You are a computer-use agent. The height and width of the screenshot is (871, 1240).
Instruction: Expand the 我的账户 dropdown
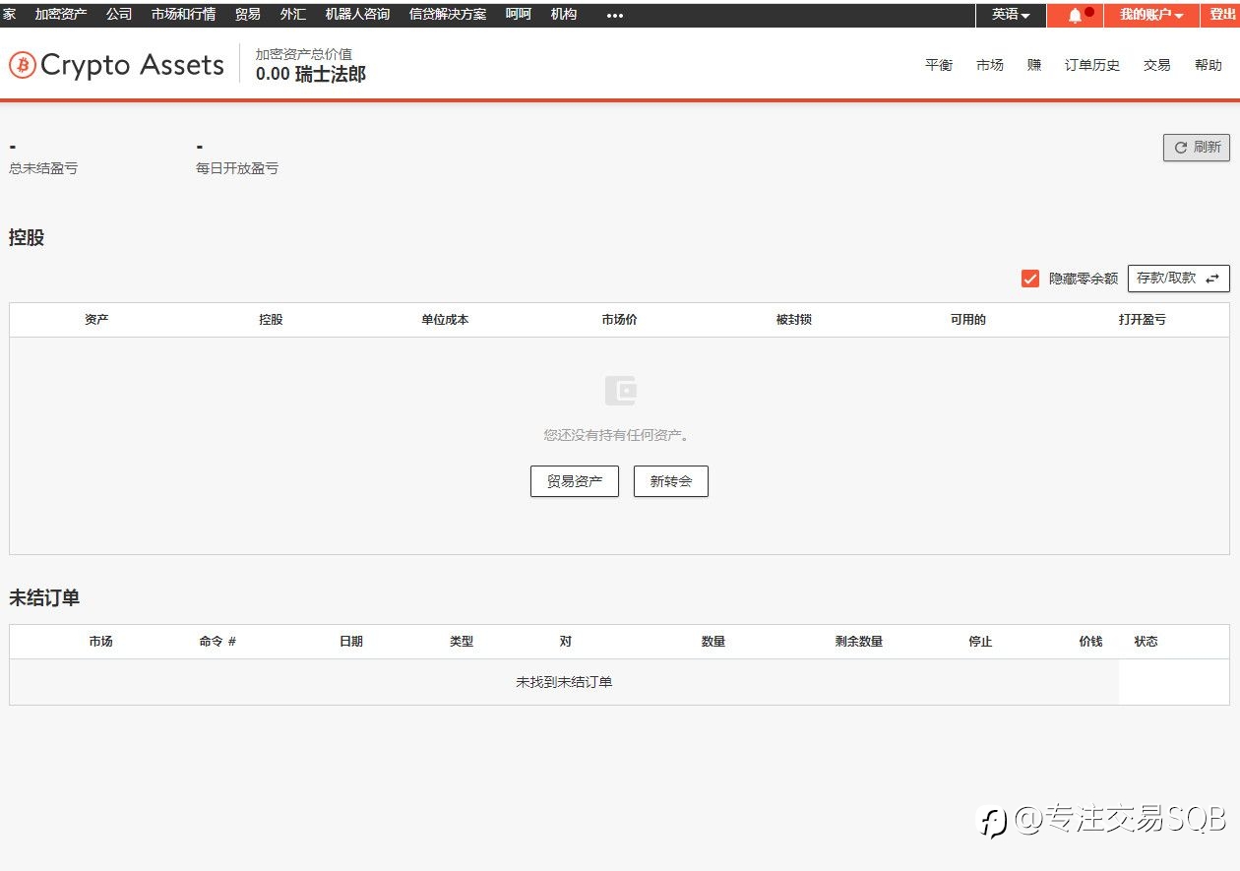1151,15
